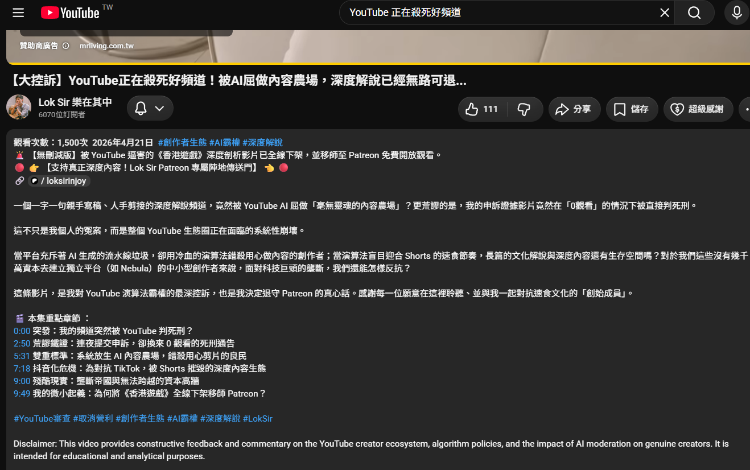Viewport: 750px width, 470px height.
Task: Click the 'Disclaimer:' paragraph text
Action: (x=371, y=450)
